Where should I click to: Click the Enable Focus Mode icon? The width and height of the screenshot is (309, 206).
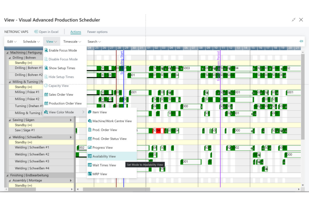(x=46, y=50)
